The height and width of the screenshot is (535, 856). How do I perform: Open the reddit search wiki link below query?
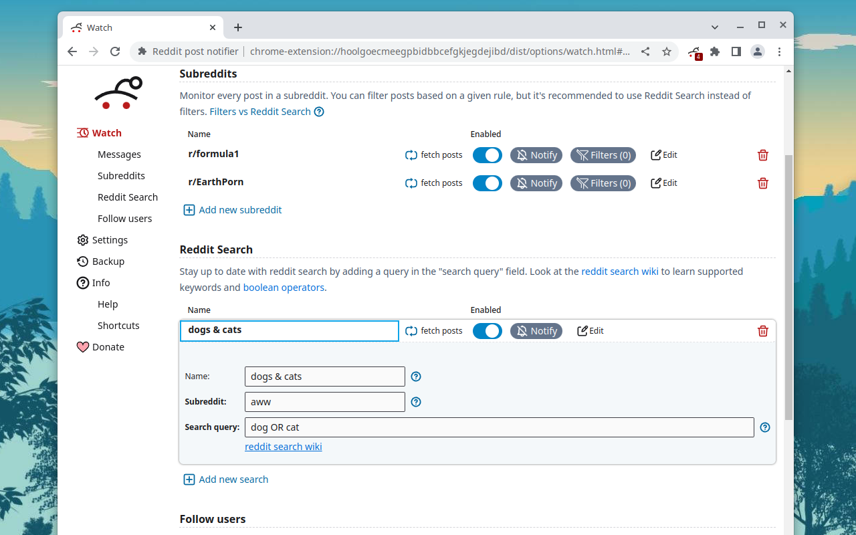tap(284, 447)
